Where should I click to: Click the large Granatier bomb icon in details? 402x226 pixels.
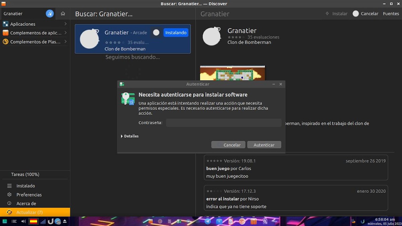tap(212, 36)
